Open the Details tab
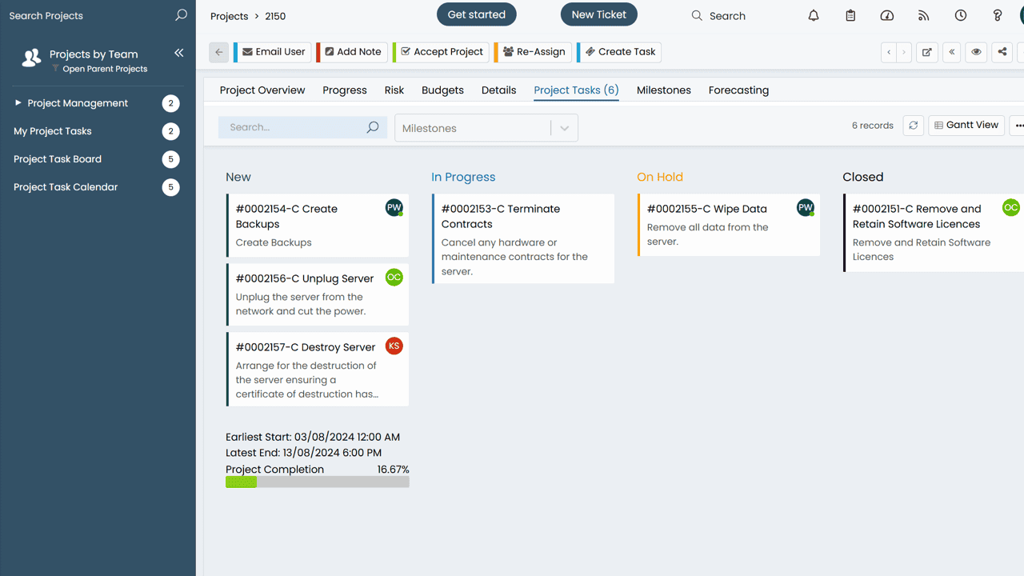Image resolution: width=1024 pixels, height=576 pixels. pos(498,90)
